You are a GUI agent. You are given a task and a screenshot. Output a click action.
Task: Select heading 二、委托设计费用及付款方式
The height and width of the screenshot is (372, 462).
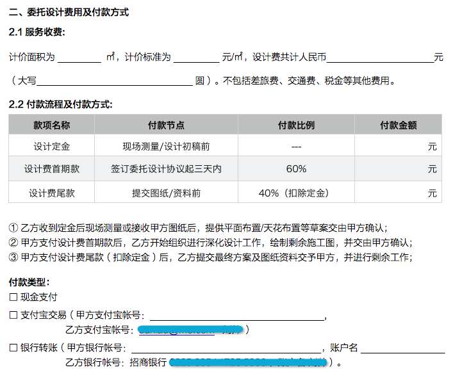tap(69, 12)
